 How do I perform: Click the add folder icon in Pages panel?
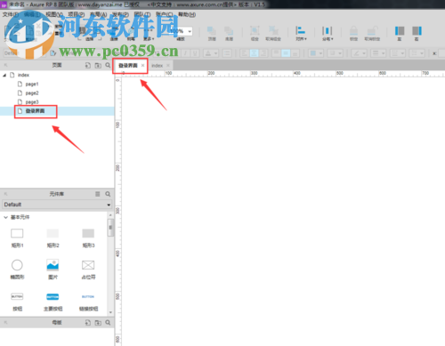pyautogui.click(x=98, y=65)
